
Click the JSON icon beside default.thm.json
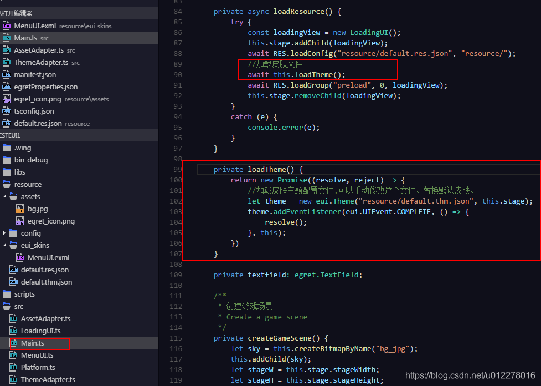pyautogui.click(x=14, y=282)
